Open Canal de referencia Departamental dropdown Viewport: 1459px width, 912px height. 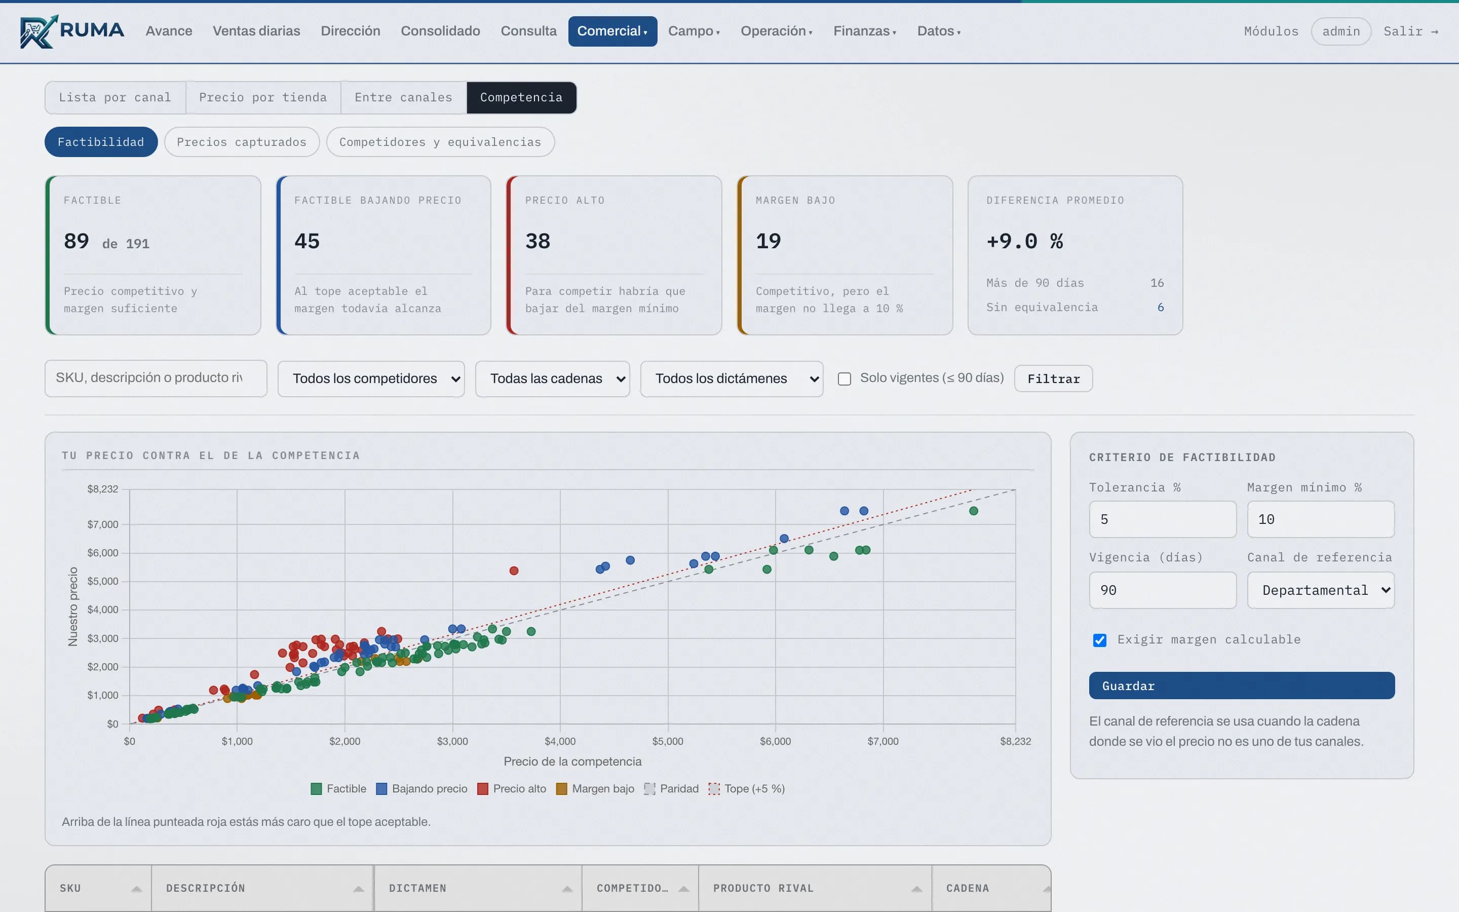1320,590
